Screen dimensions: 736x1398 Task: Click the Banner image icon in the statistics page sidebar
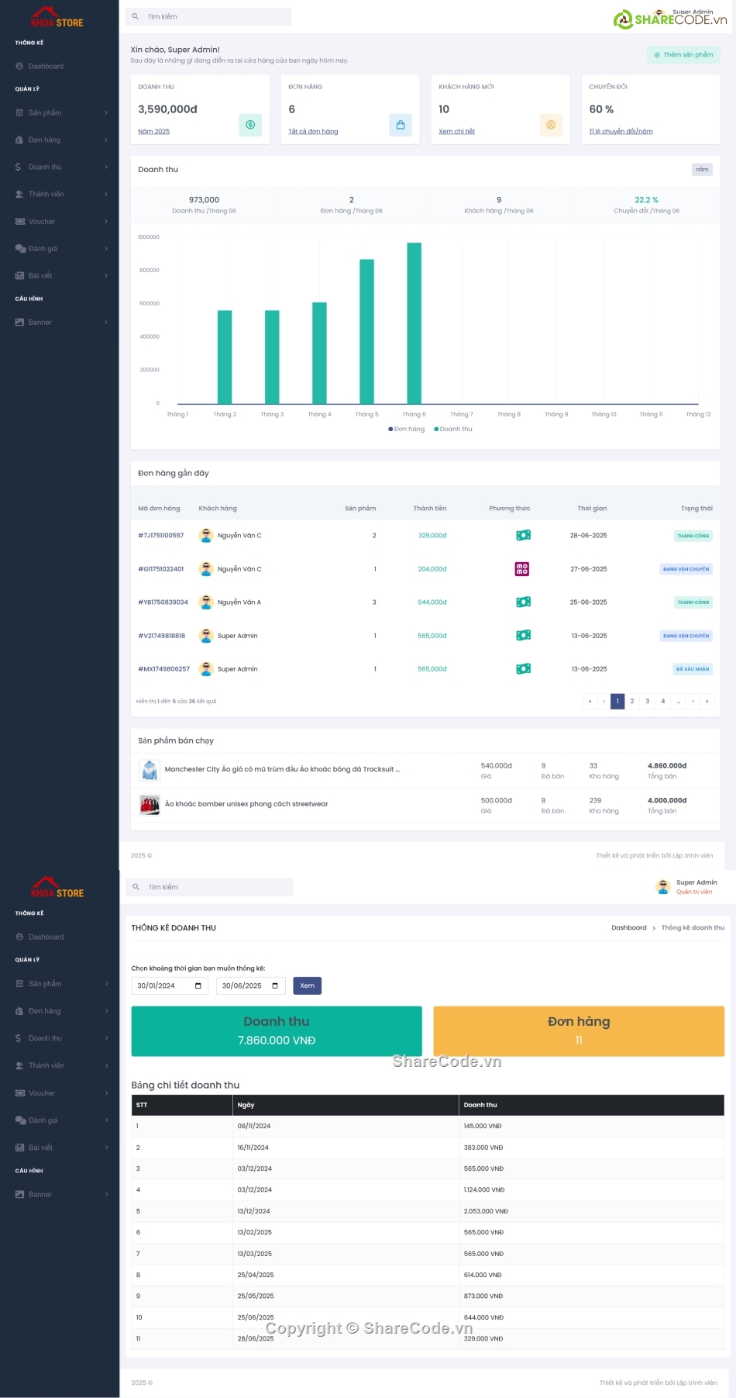coord(20,1195)
